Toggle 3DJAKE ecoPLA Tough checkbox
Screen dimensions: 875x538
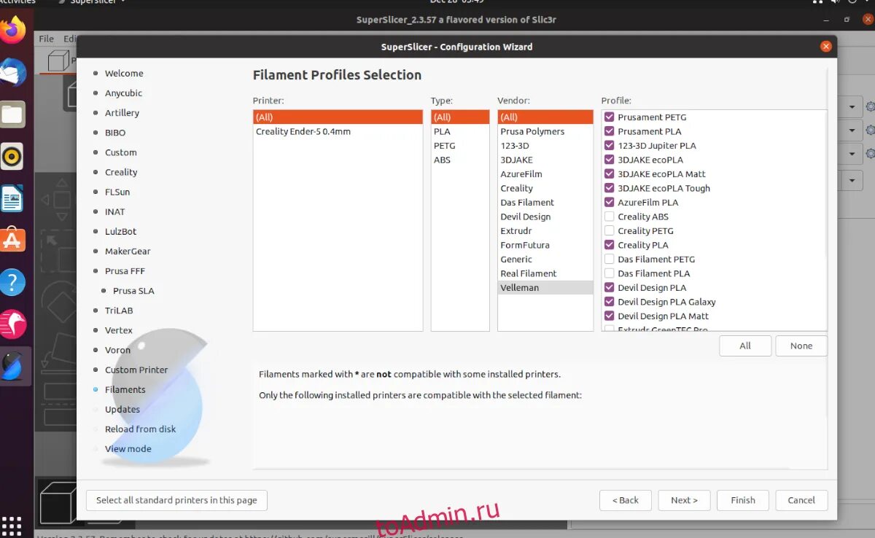coord(610,188)
